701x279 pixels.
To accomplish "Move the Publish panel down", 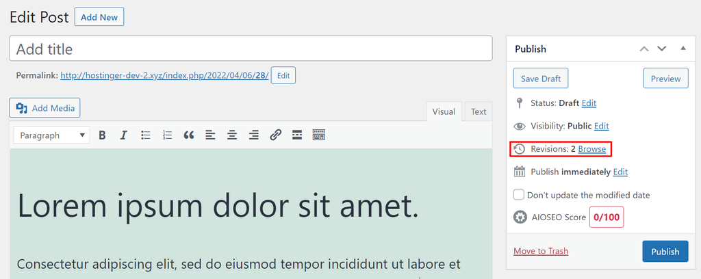I will point(661,49).
